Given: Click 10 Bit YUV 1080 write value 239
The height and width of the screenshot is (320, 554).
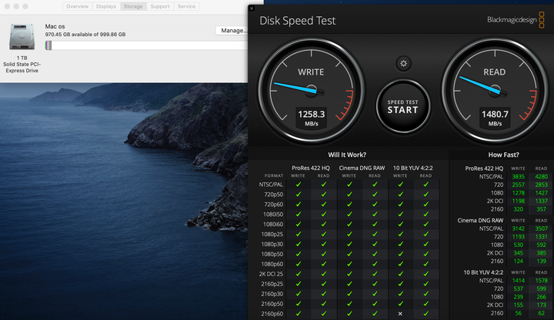Looking at the screenshot, I should [x=519, y=297].
